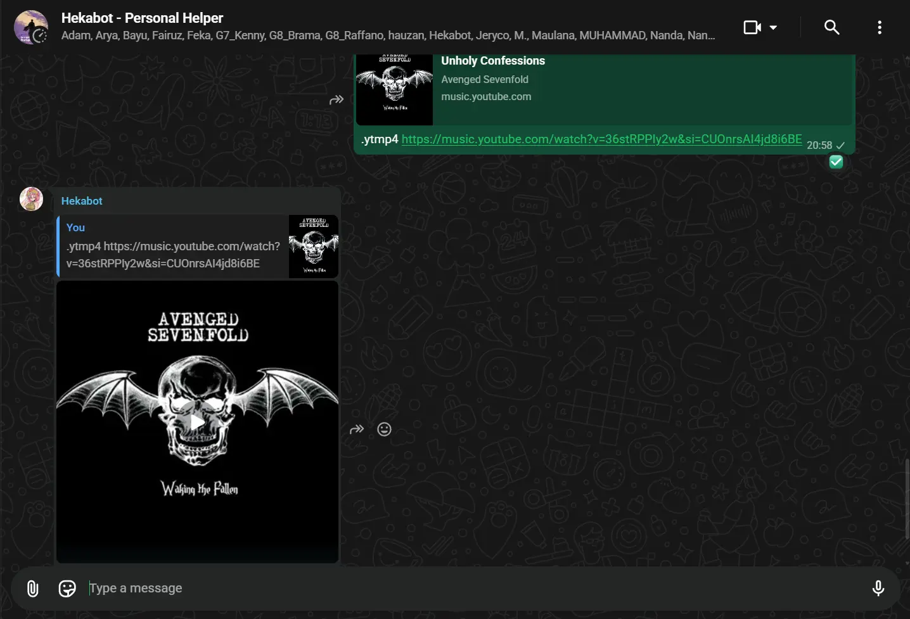Click the Unholy Confessions preview title

tap(493, 61)
